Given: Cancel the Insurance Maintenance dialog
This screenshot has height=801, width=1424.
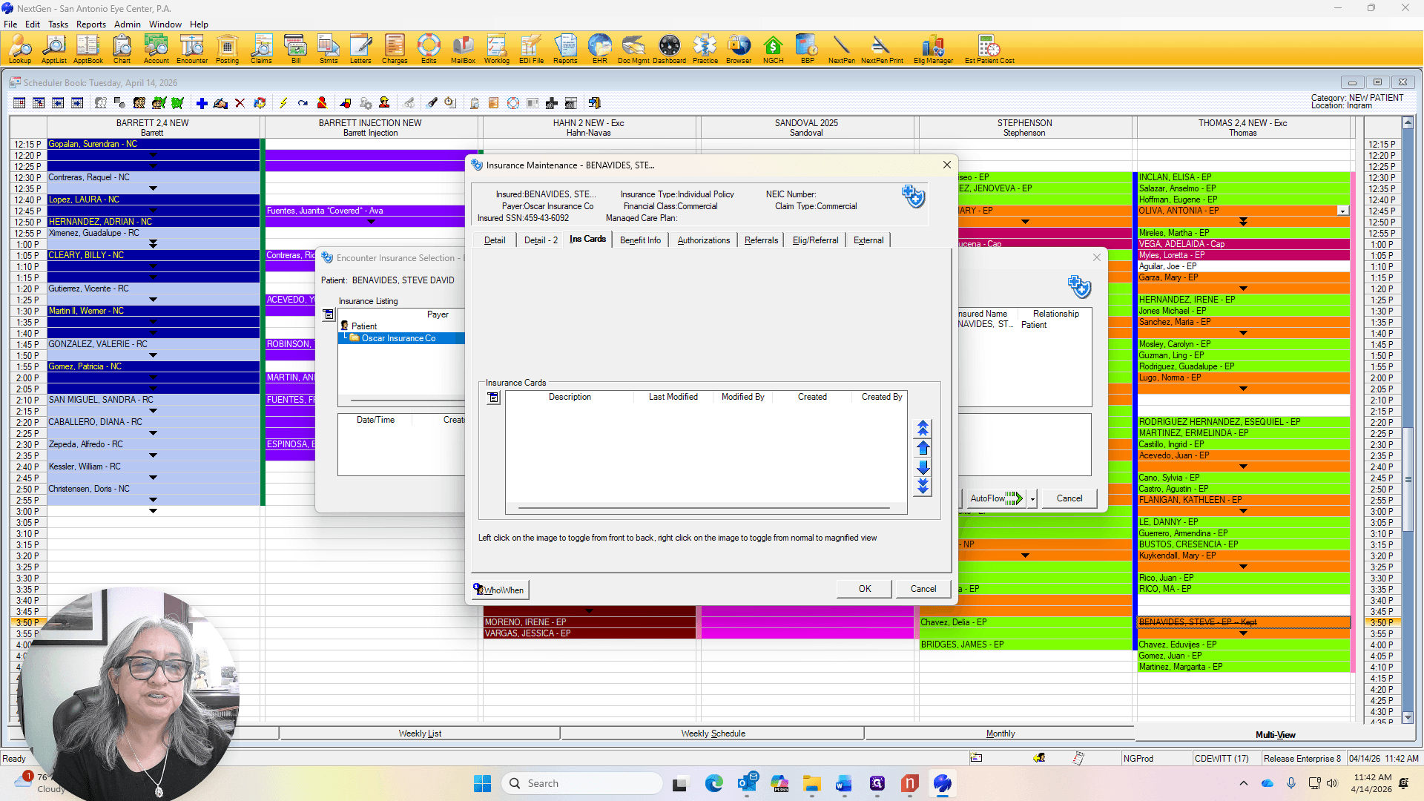Looking at the screenshot, I should point(923,589).
